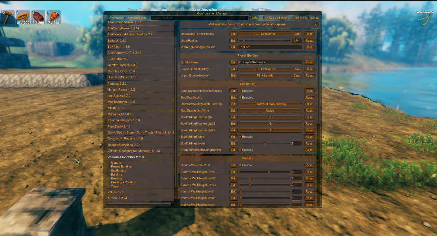Viewport: 437px width, 236px height.
Task: Open the ScaffoldingFloorHeight value dropdown
Action: click(270, 117)
